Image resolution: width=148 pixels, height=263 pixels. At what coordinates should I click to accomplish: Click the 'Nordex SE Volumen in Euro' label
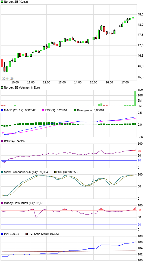[22, 87]
